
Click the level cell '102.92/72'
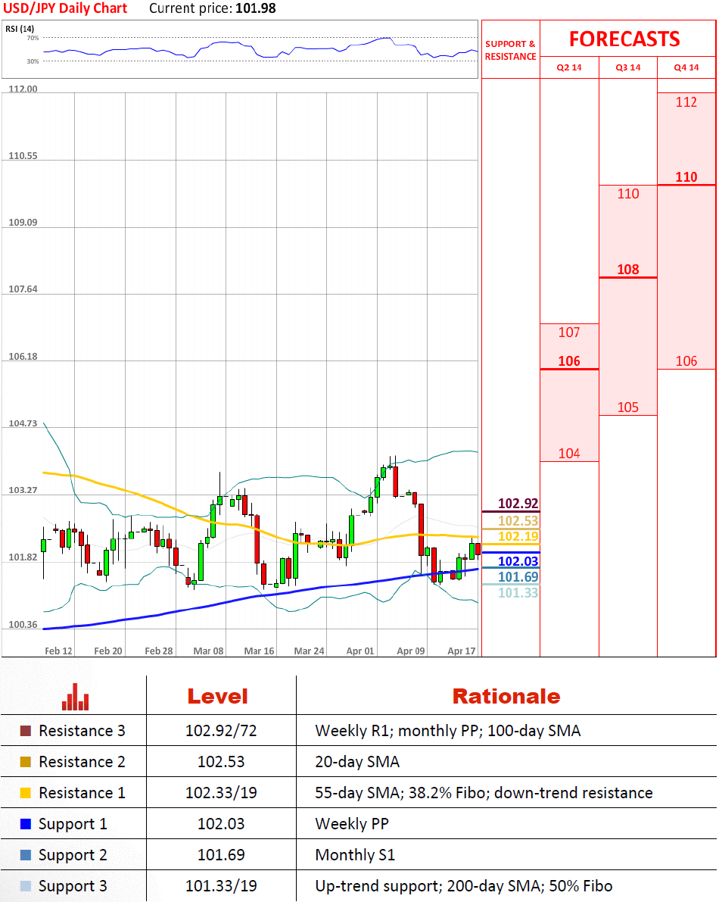[221, 731]
